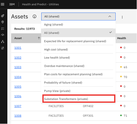Image resolution: width=137 pixels, height=124 pixels.
Task: Open the hamburger navigation menu
Action: coord(3,4)
